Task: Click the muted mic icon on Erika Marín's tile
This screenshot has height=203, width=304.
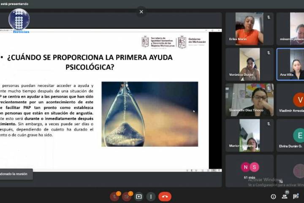Action: (x=269, y=17)
